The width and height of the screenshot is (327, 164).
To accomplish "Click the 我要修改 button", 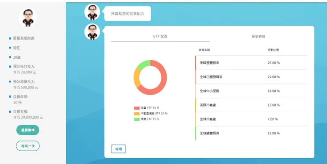I will (28, 130).
